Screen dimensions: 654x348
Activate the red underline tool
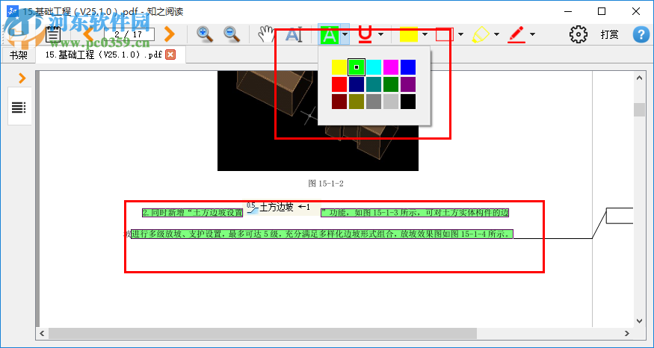[x=365, y=34]
